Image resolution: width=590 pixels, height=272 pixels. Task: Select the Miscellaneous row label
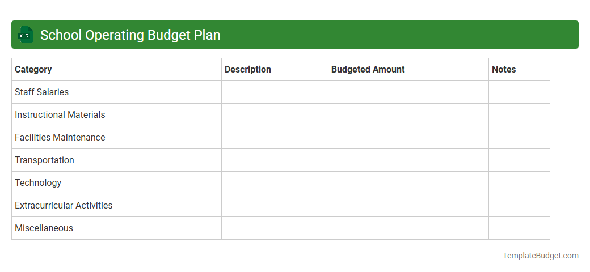point(44,228)
